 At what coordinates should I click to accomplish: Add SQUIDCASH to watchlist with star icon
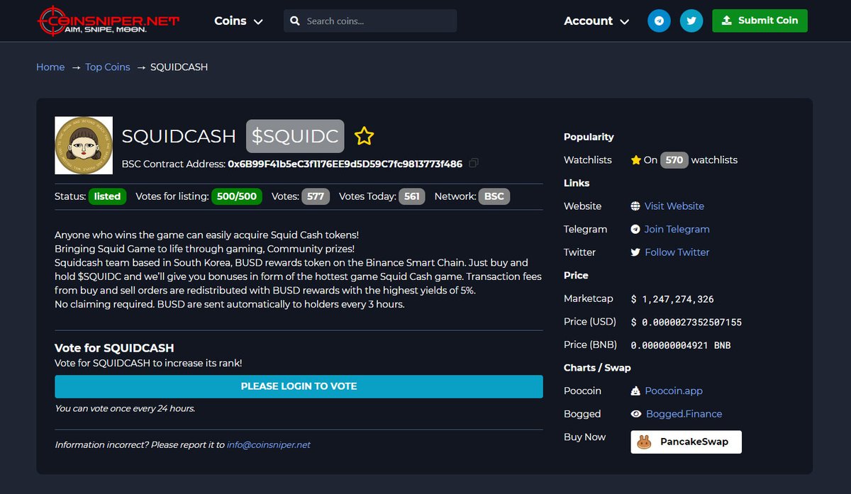click(x=364, y=136)
